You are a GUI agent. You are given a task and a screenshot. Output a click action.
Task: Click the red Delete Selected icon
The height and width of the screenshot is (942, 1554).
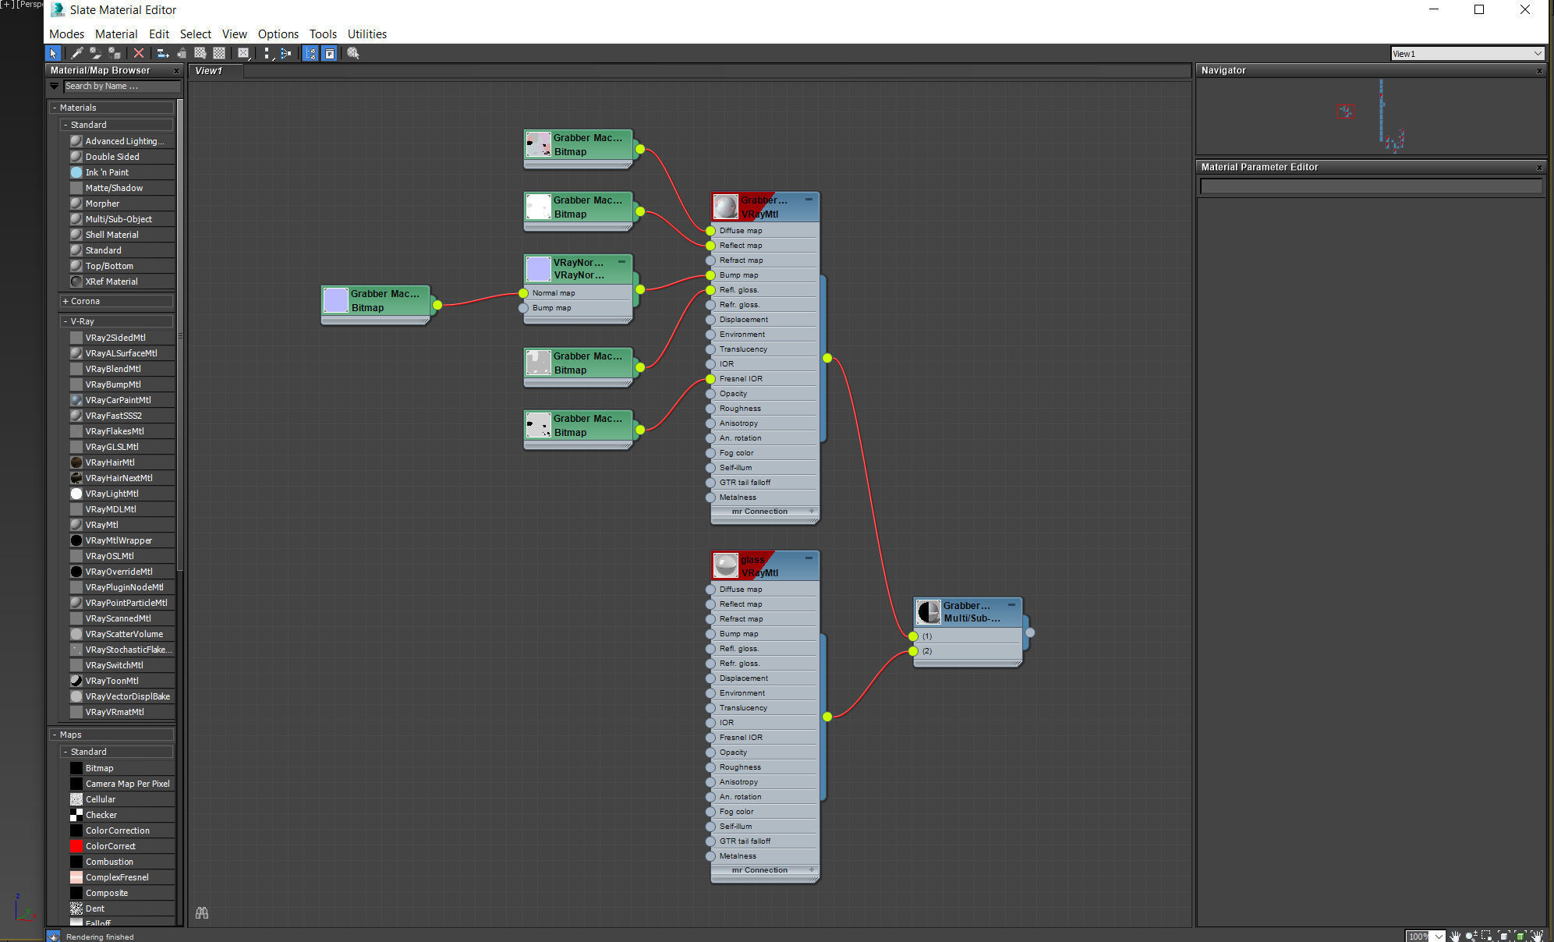(x=138, y=53)
